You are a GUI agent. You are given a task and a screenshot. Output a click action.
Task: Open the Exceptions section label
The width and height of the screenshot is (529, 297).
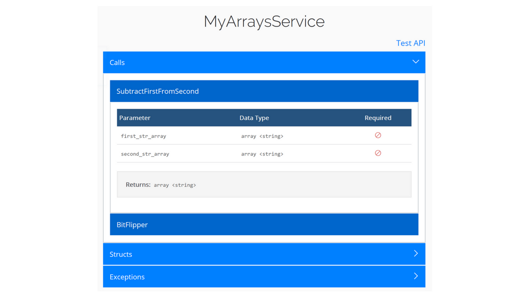(x=127, y=277)
